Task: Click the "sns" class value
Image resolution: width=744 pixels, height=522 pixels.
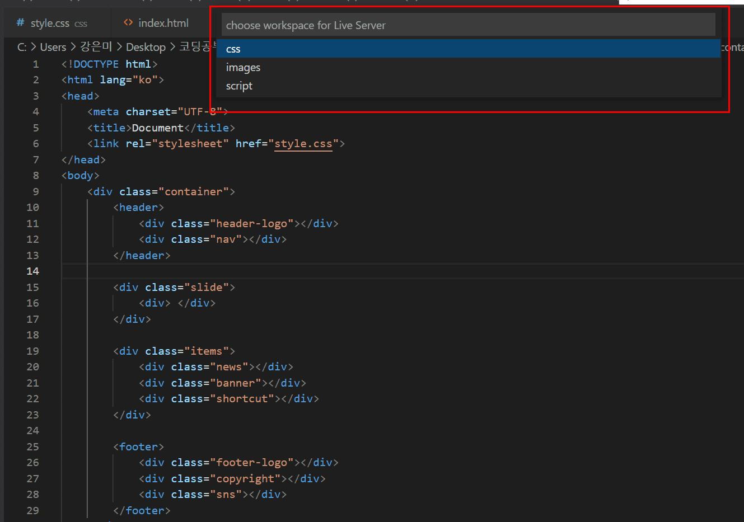Action: (226, 495)
